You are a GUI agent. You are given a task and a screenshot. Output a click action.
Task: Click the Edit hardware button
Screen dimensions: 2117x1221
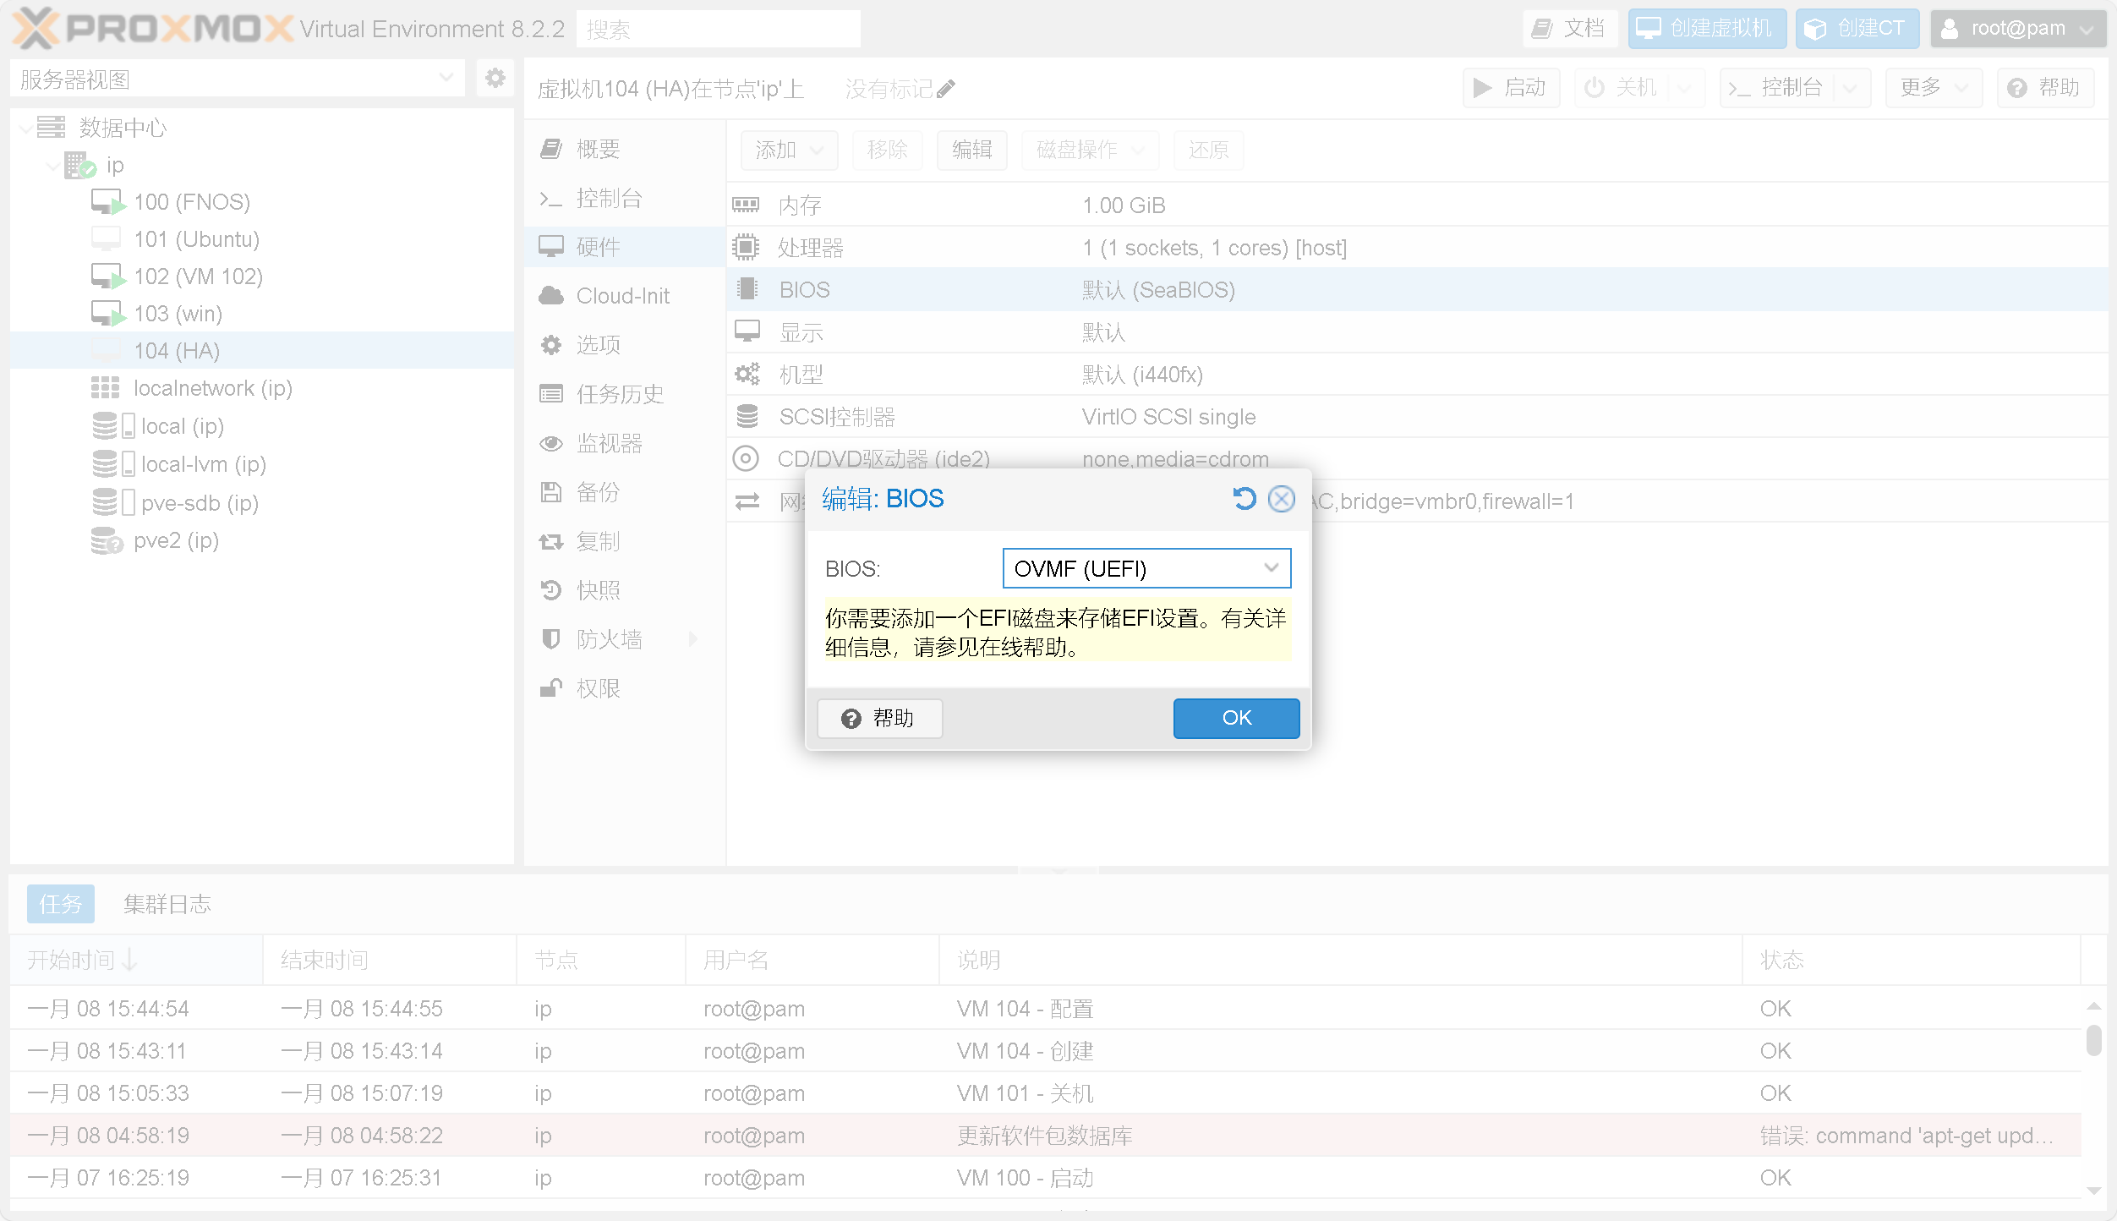point(971,151)
